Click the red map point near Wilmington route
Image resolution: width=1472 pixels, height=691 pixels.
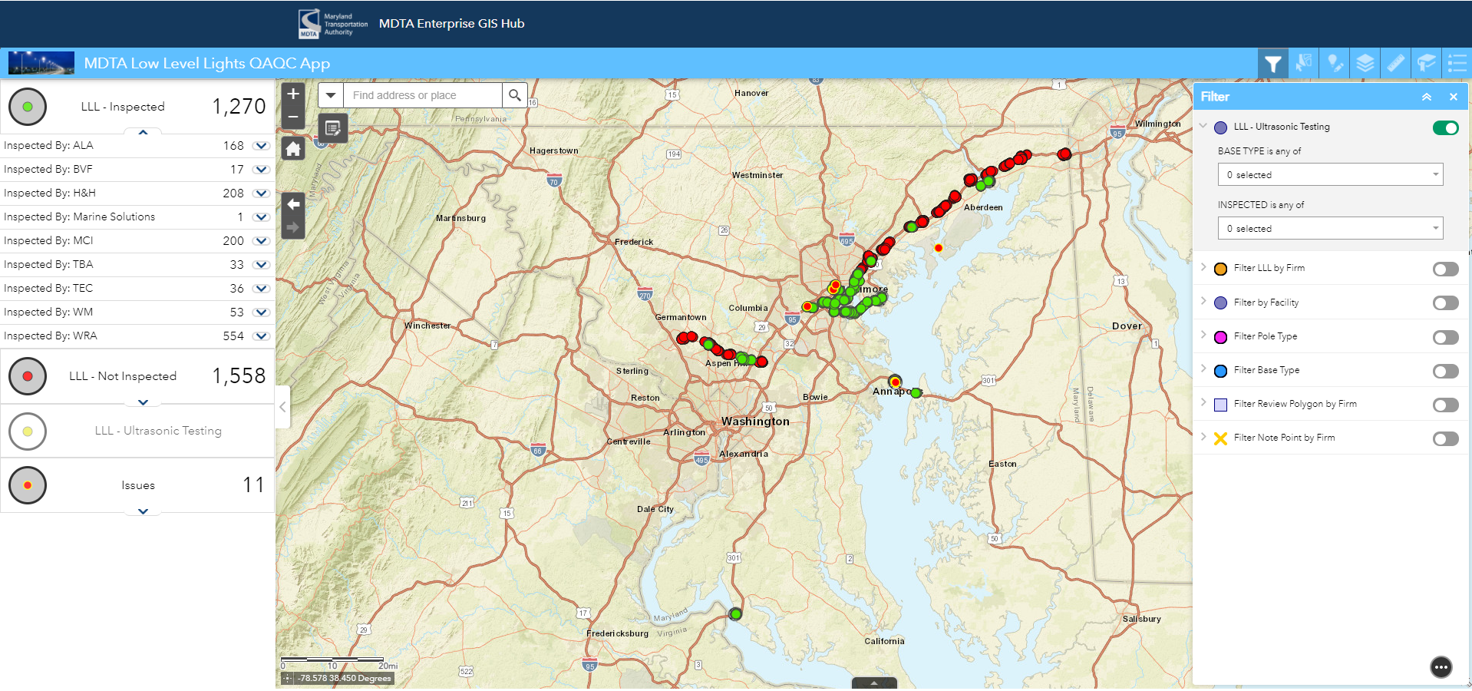point(1064,154)
